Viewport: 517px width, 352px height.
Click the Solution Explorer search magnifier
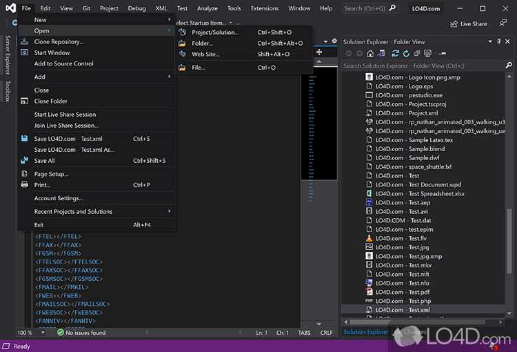pyautogui.click(x=509, y=66)
